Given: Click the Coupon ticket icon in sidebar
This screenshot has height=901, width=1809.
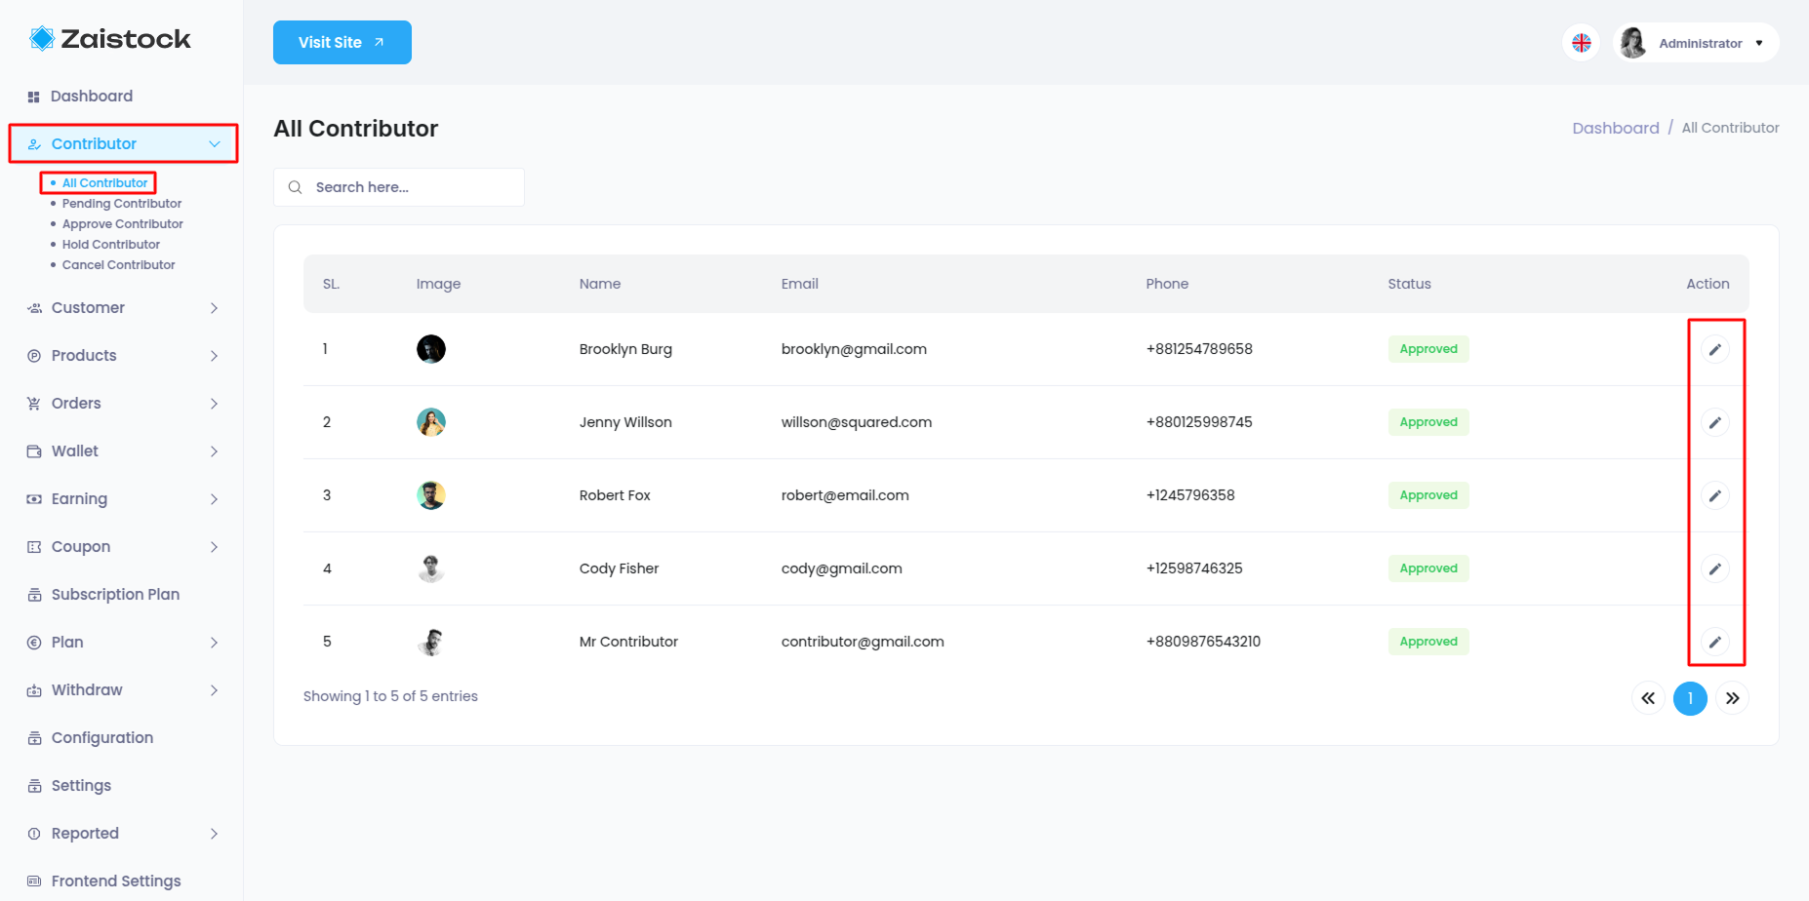Looking at the screenshot, I should pos(34,547).
